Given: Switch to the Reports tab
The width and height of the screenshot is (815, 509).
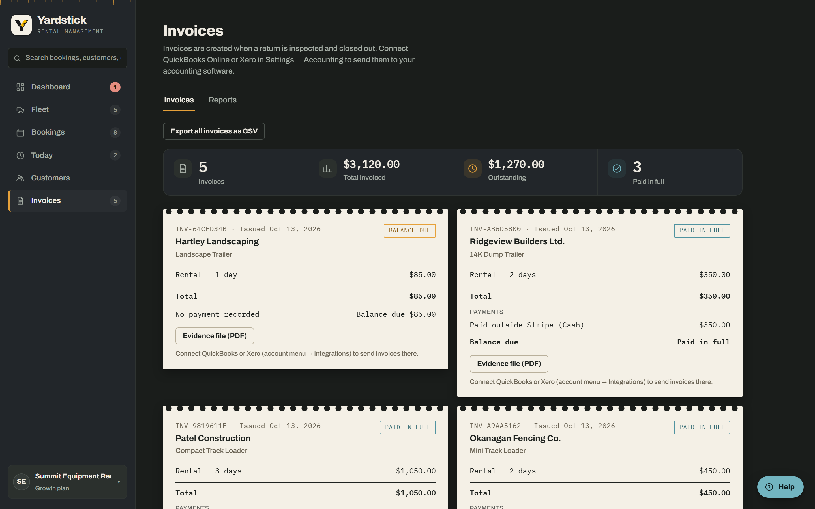Looking at the screenshot, I should tap(222, 100).
